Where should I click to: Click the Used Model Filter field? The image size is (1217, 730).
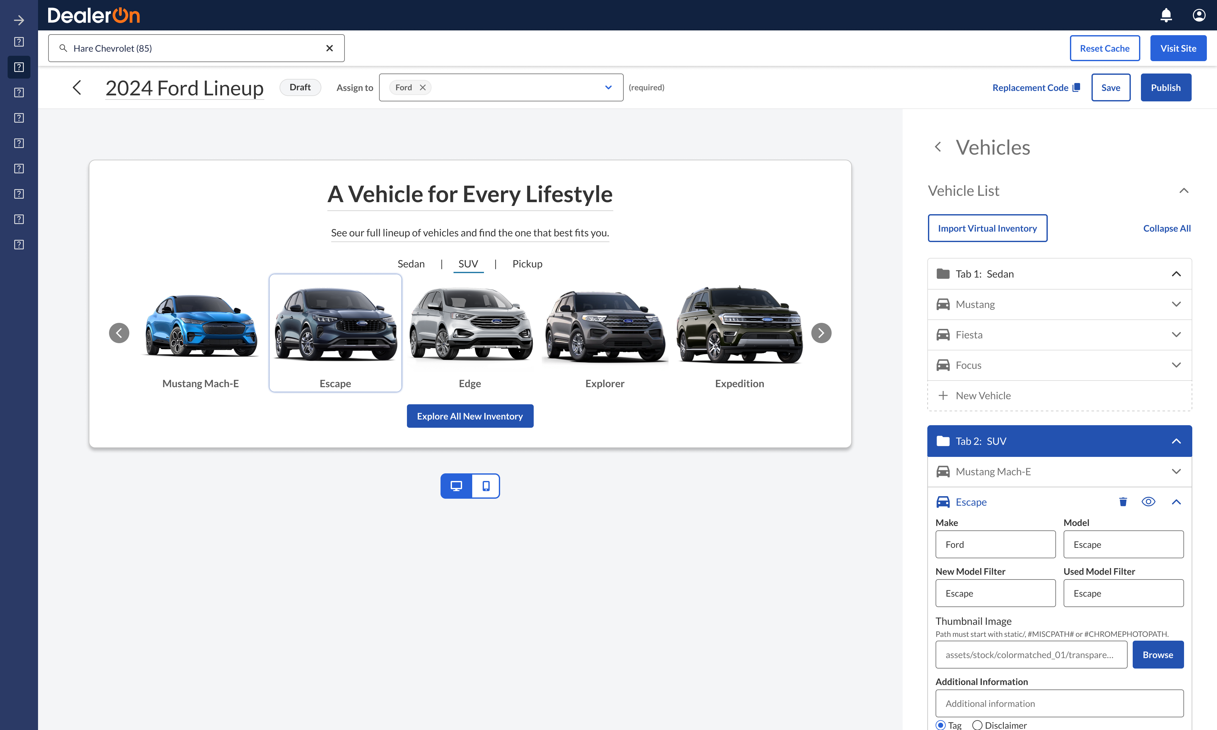[x=1124, y=593]
